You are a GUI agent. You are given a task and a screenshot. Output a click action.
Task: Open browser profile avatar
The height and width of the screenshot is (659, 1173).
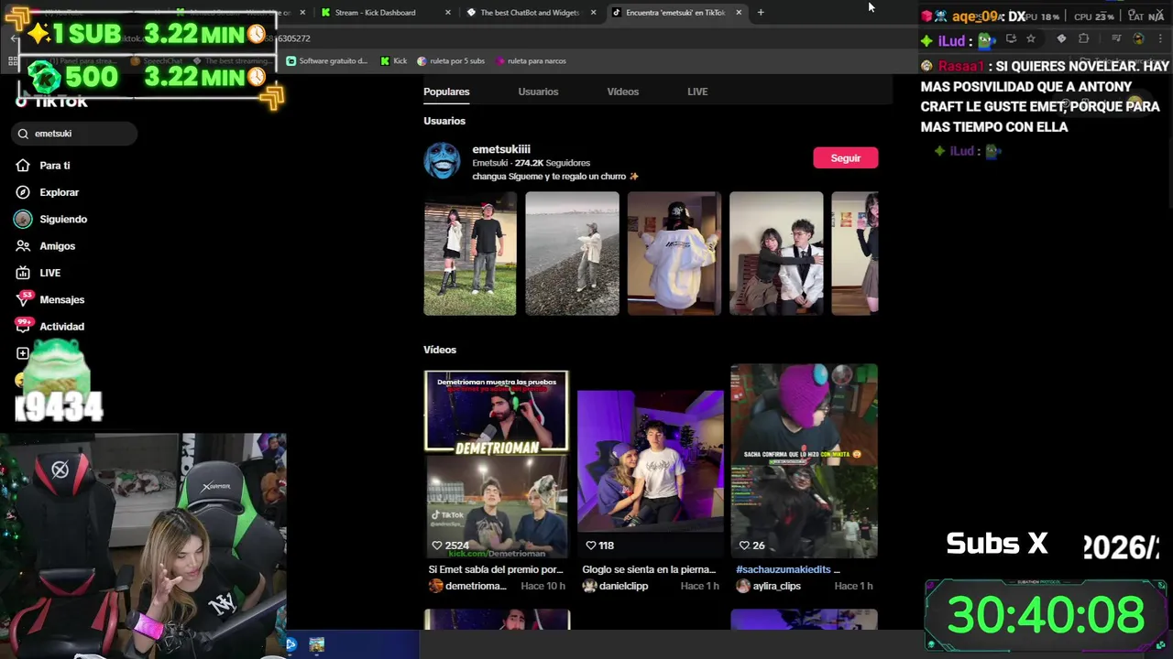coord(1138,38)
